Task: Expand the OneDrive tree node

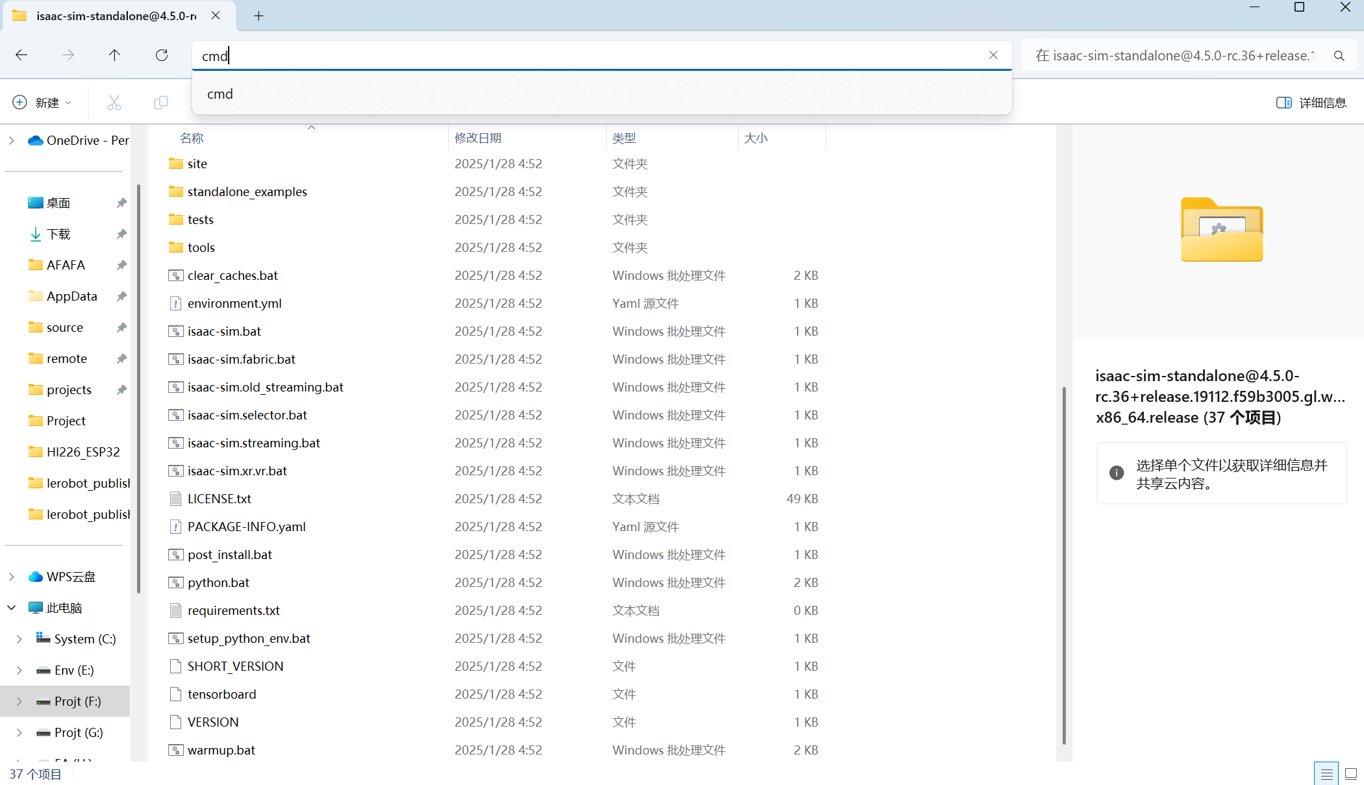Action: click(x=11, y=140)
